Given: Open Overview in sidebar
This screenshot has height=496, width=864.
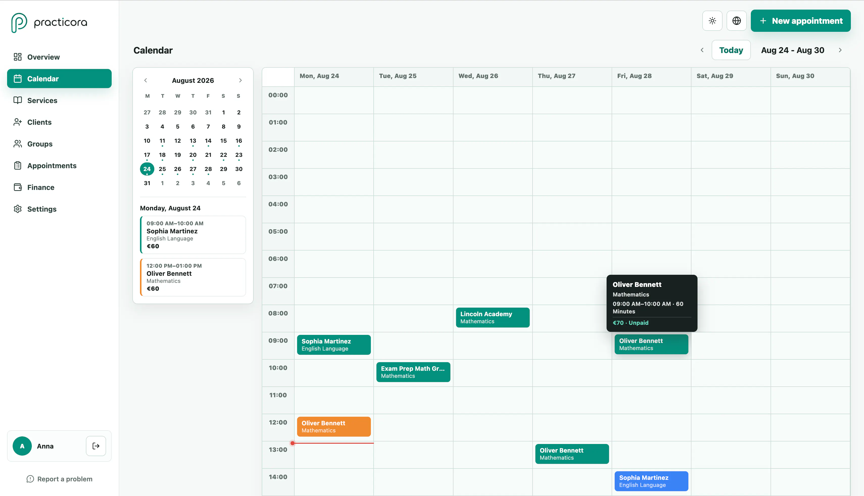Looking at the screenshot, I should point(59,57).
